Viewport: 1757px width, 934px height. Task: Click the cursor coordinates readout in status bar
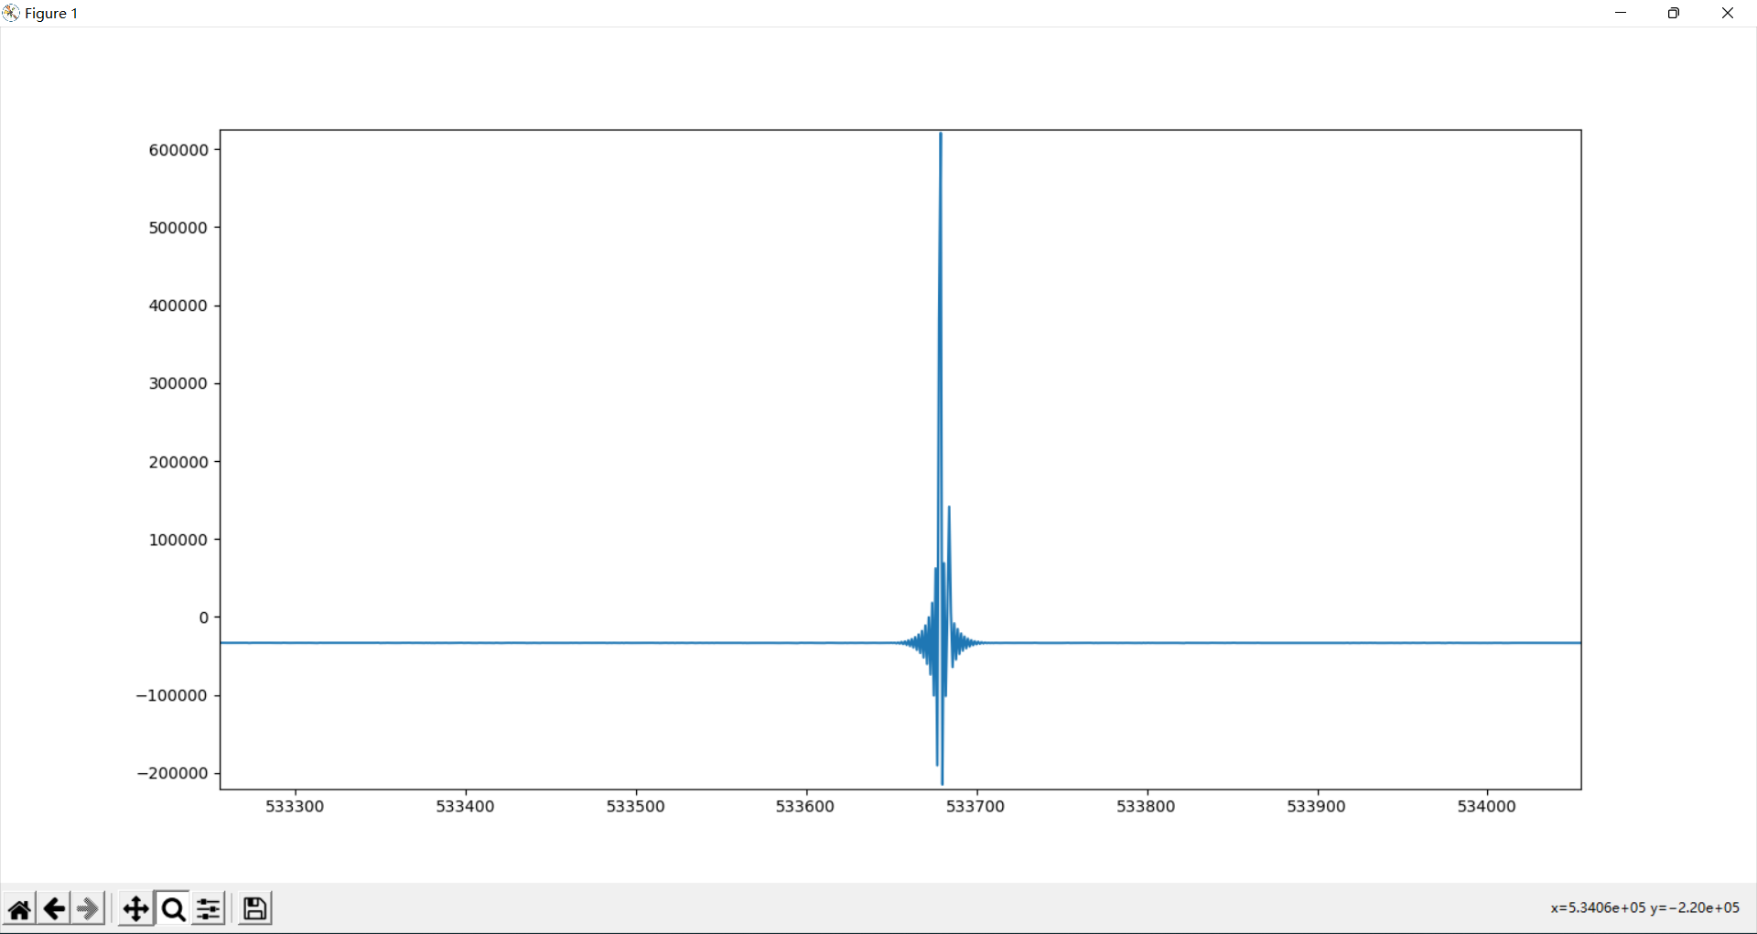(x=1644, y=907)
